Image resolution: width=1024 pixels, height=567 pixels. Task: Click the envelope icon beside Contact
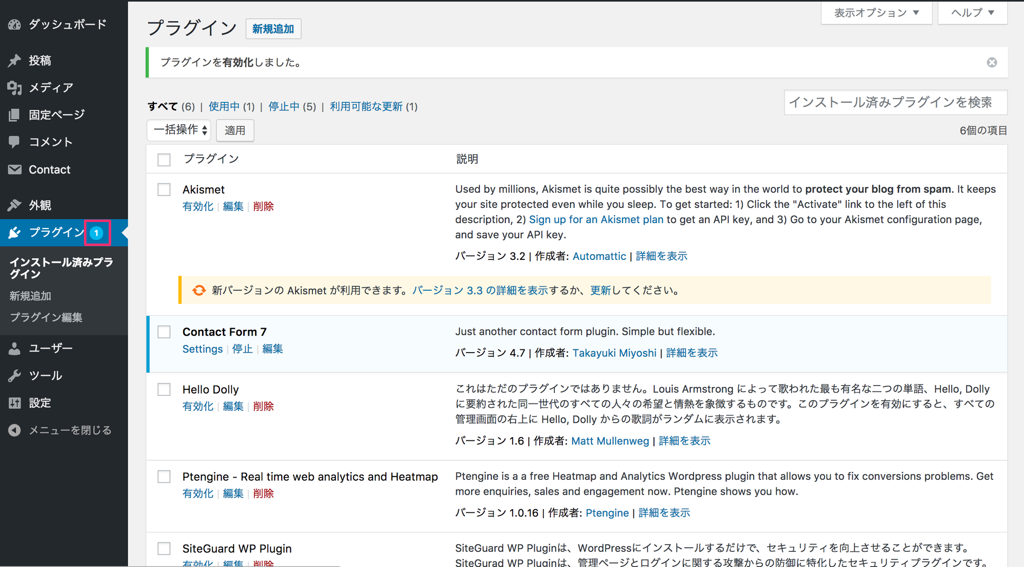(x=15, y=170)
